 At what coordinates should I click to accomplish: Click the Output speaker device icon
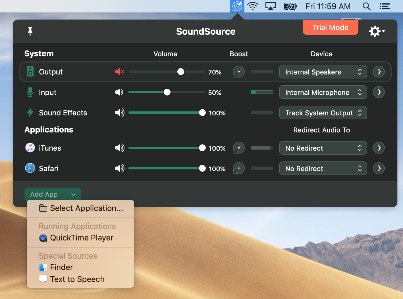tap(30, 72)
